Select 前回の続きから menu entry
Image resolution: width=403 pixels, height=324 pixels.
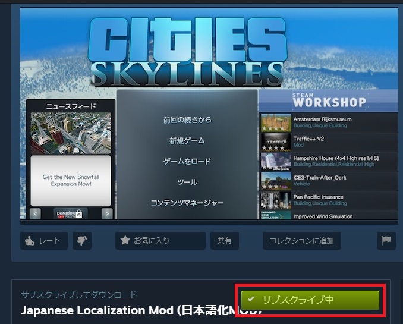coord(187,120)
